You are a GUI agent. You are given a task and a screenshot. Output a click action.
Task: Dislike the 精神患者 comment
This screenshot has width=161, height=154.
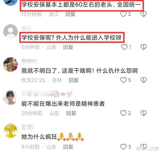[144, 113]
